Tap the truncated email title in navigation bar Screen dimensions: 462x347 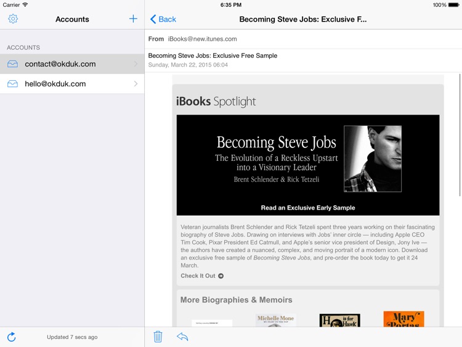click(x=303, y=19)
